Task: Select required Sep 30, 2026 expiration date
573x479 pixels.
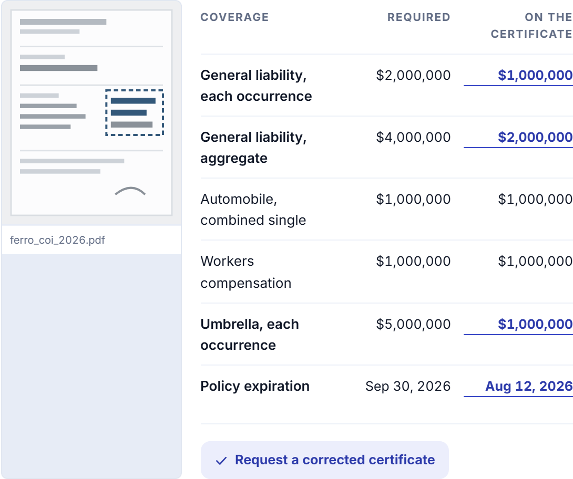Action: pyautogui.click(x=408, y=386)
